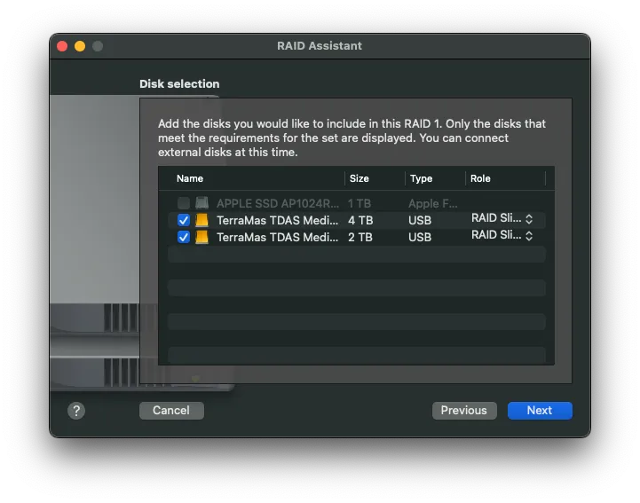640x503 pixels.
Task: Click the Type column header
Action: pyautogui.click(x=421, y=178)
